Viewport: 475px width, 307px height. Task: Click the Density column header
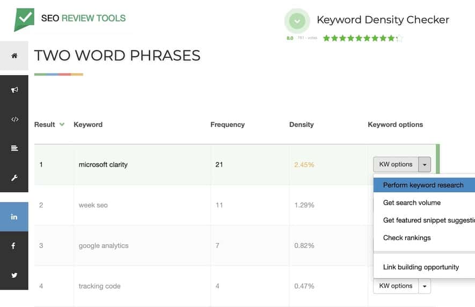[302, 125]
